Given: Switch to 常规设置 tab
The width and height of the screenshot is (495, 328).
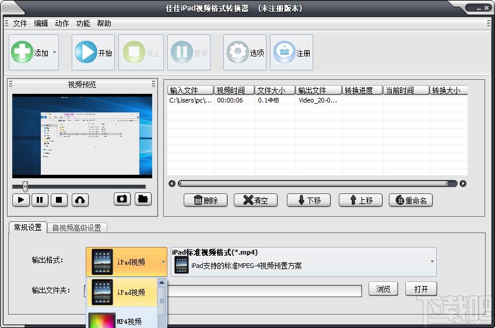Looking at the screenshot, I should click(28, 227).
